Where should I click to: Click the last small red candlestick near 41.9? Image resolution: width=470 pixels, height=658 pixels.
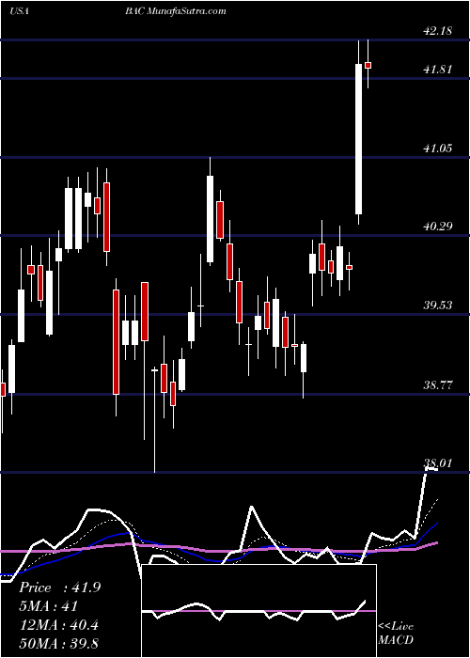368,65
